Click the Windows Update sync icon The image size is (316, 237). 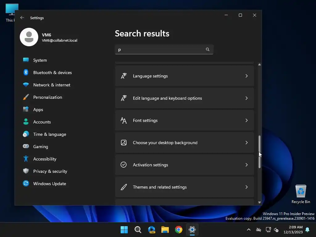(26, 183)
